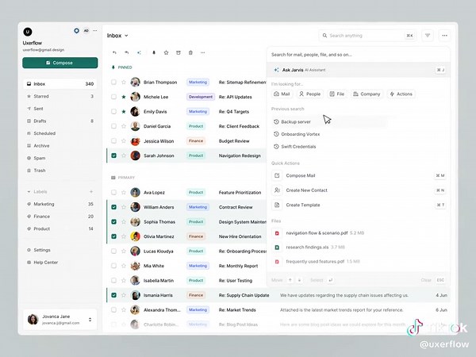Open the Re: Market Trends email subject
This screenshot has width=476, height=357.
click(237, 310)
